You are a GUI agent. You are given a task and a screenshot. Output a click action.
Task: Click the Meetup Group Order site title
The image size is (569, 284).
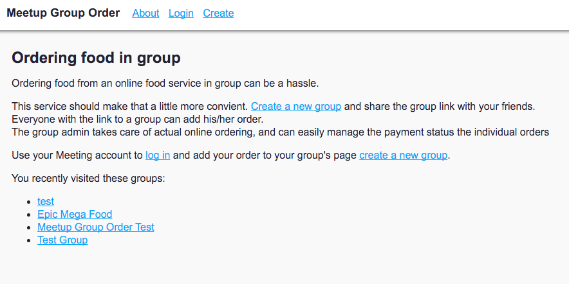click(63, 13)
